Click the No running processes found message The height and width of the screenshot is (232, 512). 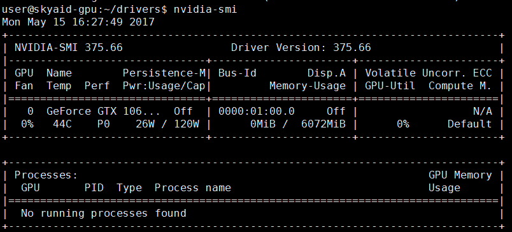104,214
